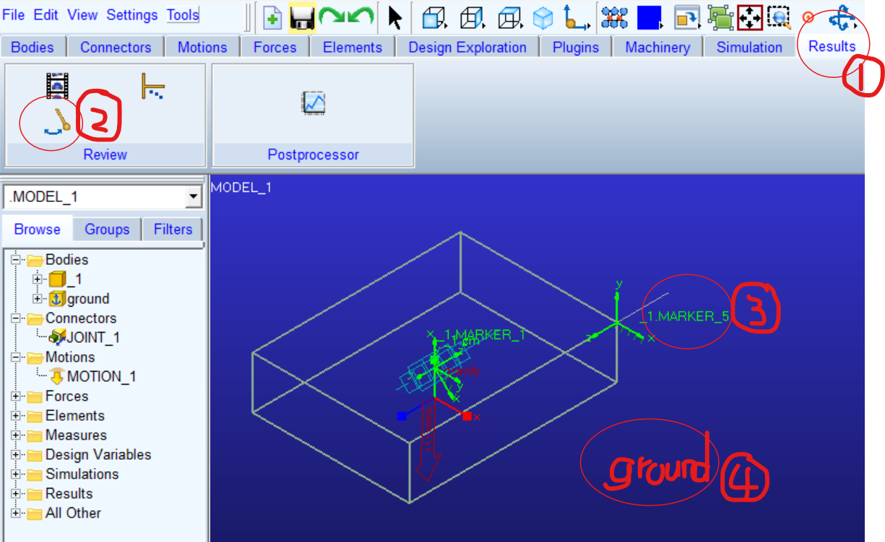The image size is (885, 542).
Task: Click the MOTION_1 arrow icon in tree
Action: (57, 376)
